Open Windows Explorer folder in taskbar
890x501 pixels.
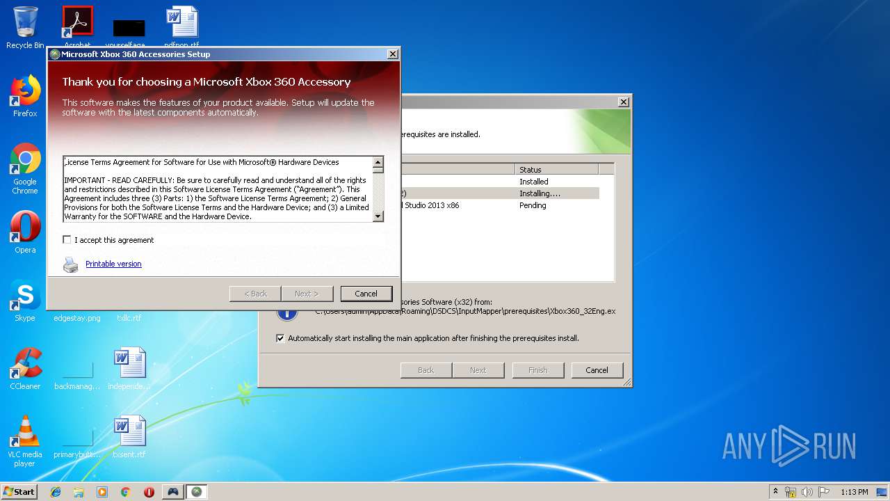(x=79, y=492)
